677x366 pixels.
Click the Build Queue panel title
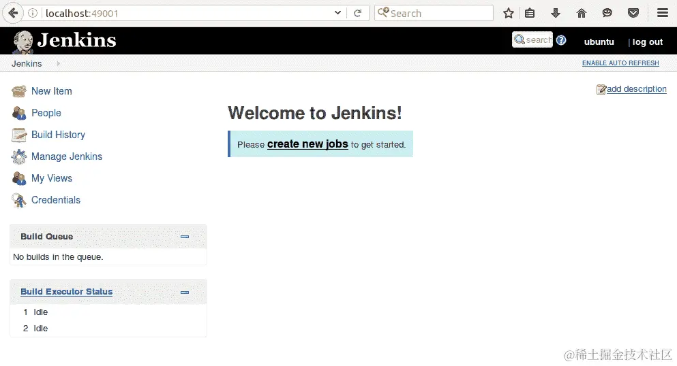(x=46, y=236)
